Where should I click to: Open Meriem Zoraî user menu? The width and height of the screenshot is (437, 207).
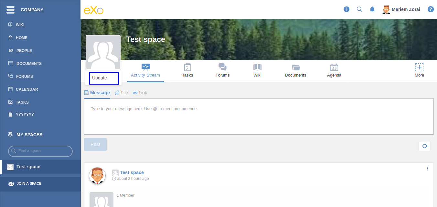[401, 9]
